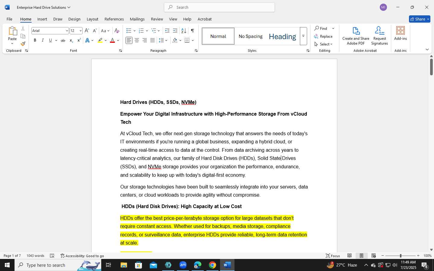Open the Select dropdown in Editing
This screenshot has width=434, height=271.
[x=323, y=44]
